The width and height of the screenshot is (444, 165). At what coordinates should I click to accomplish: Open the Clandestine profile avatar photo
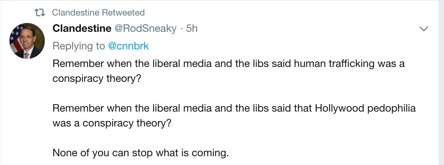(27, 41)
